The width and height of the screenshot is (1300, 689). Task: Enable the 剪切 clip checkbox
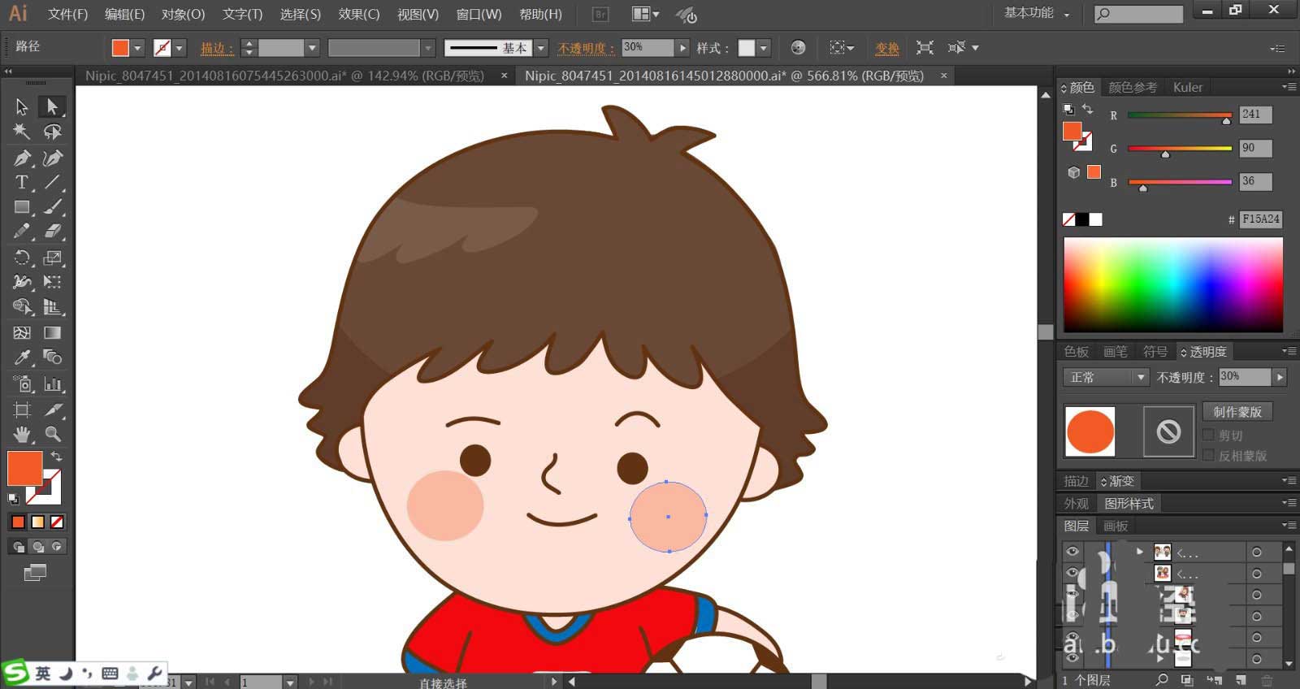(1208, 435)
